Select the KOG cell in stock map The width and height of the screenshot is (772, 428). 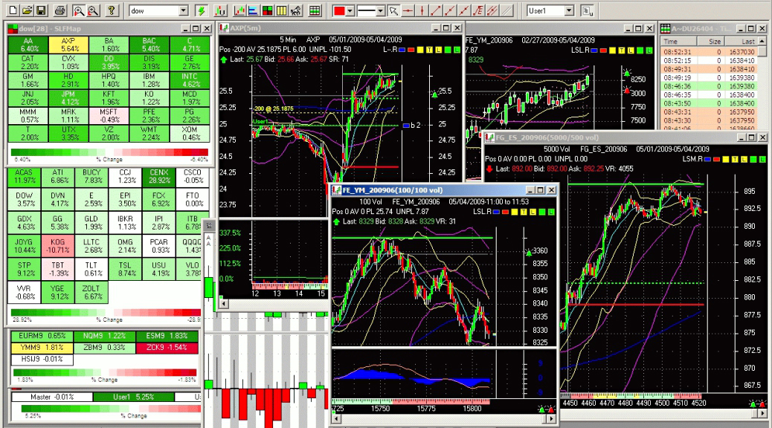[x=57, y=246]
